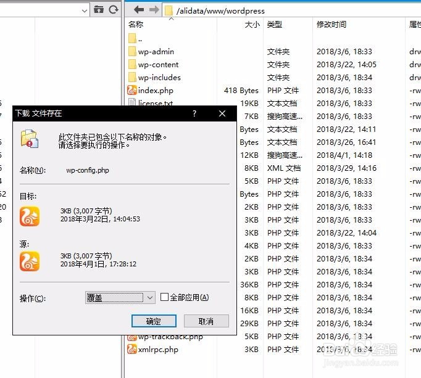
Task: Click the back navigation arrow
Action: pyautogui.click(x=139, y=10)
